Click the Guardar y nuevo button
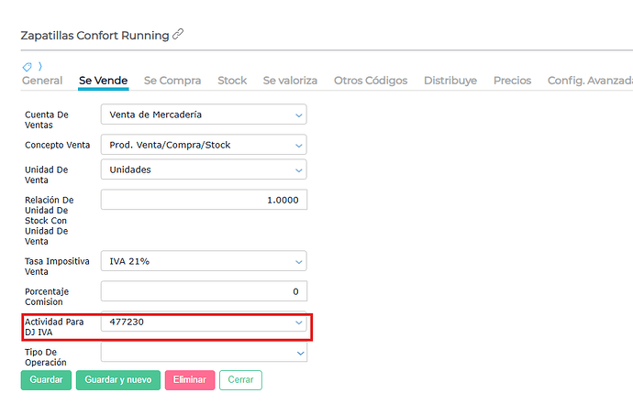Viewport: 633px width, 404px height. 117,380
